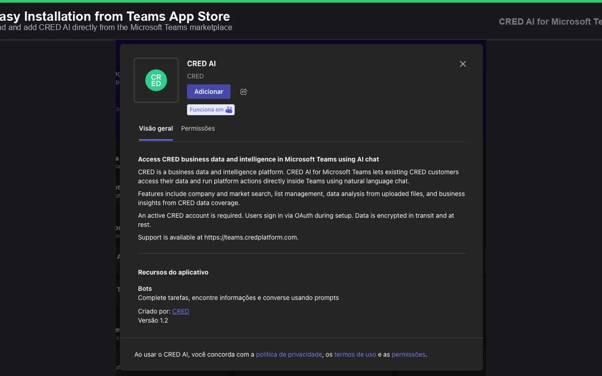Close the CRED AI app dialog

click(x=463, y=64)
